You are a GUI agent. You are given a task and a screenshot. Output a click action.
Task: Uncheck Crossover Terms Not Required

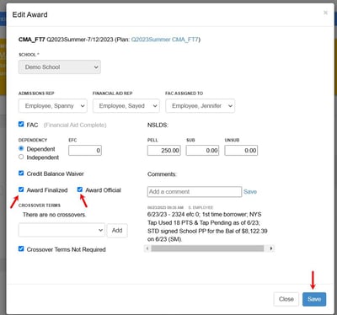21,248
